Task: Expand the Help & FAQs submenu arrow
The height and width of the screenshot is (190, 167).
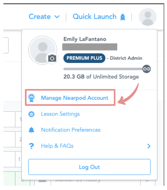Action: point(149,146)
